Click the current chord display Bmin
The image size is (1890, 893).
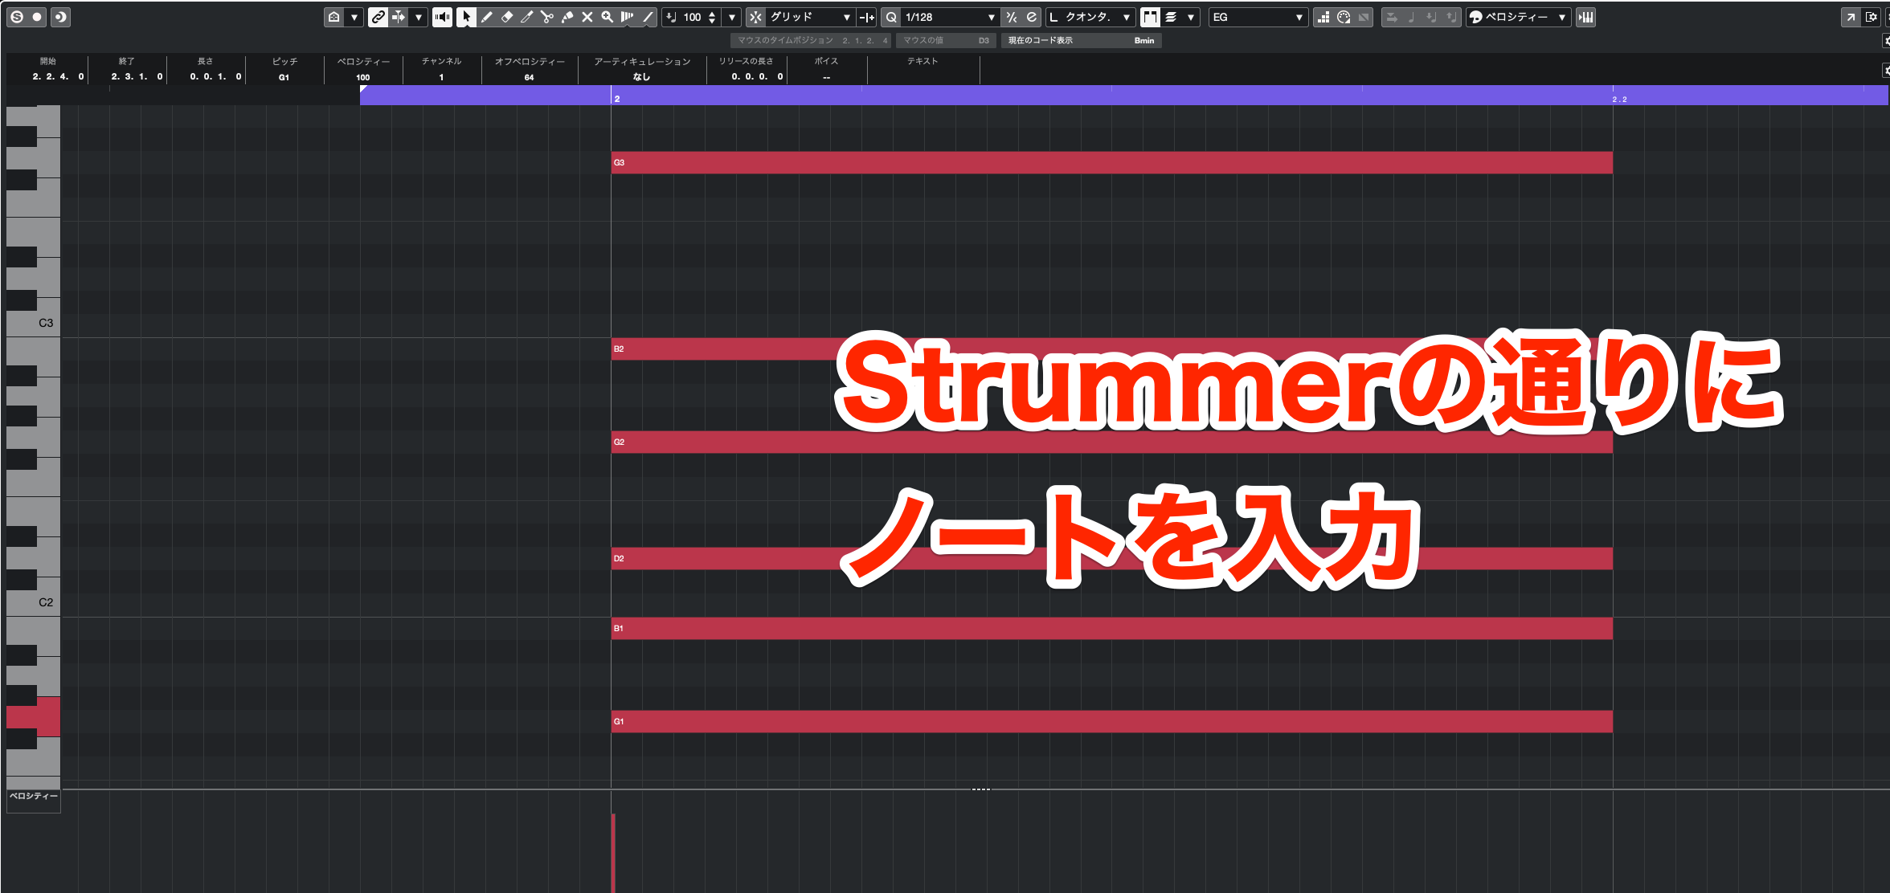coord(1144,40)
